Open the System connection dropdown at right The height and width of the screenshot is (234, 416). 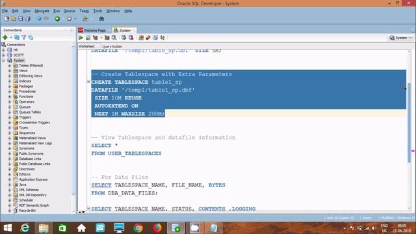[400, 38]
